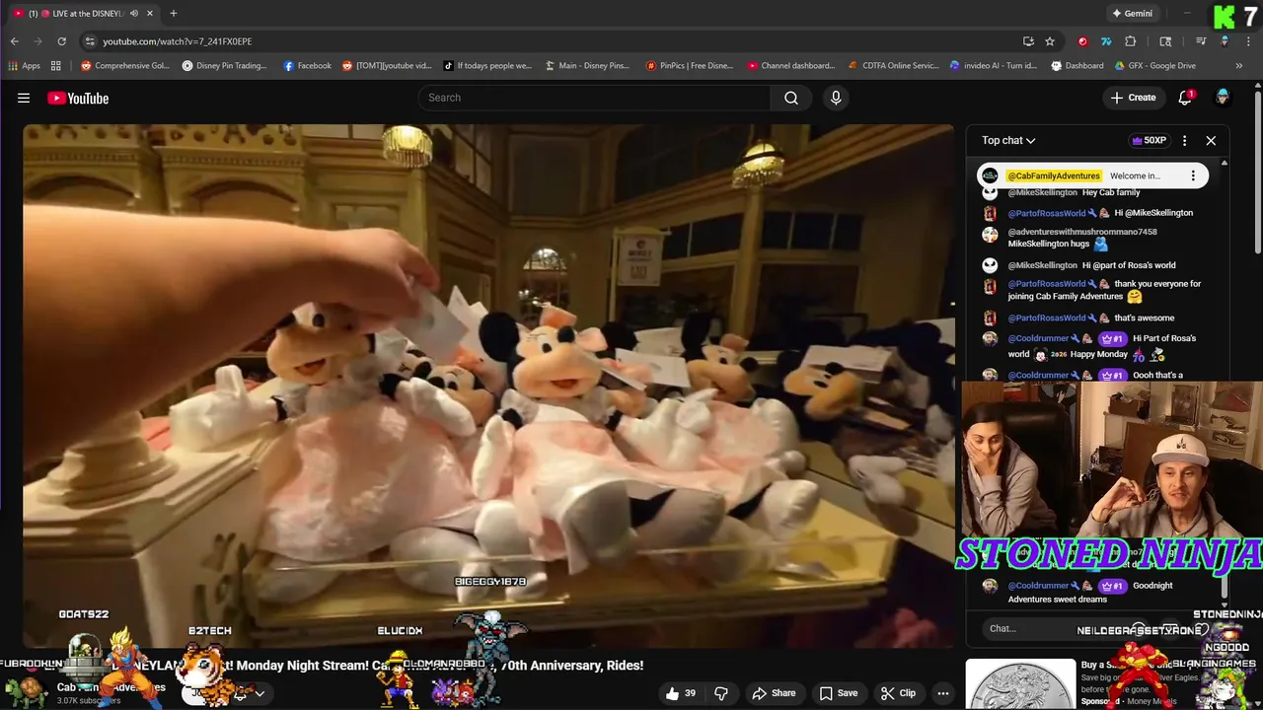Focus the YouTube Search box

pyautogui.click(x=595, y=98)
